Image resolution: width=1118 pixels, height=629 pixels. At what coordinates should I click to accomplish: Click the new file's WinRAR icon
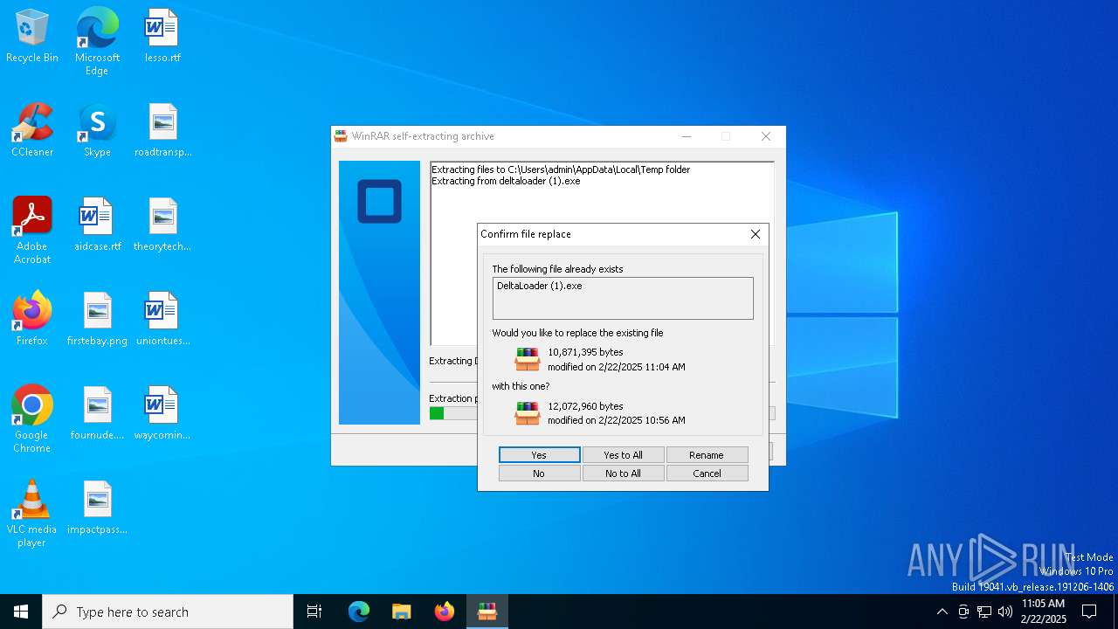click(528, 412)
